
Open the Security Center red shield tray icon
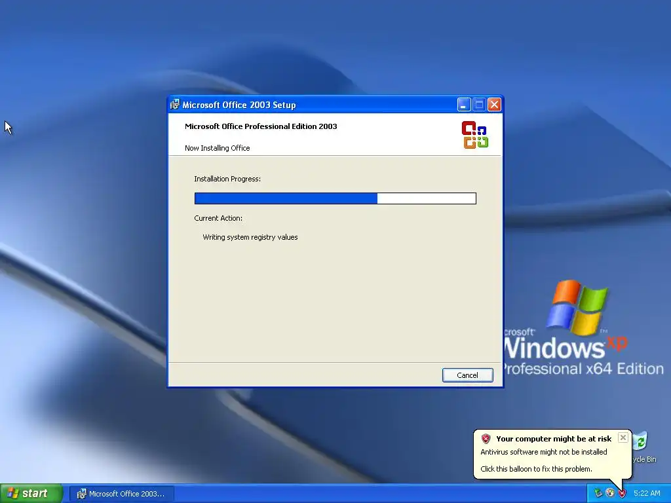[623, 493]
